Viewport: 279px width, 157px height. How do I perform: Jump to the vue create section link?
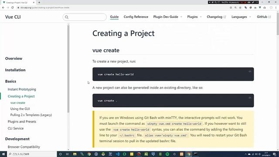pos(18,103)
